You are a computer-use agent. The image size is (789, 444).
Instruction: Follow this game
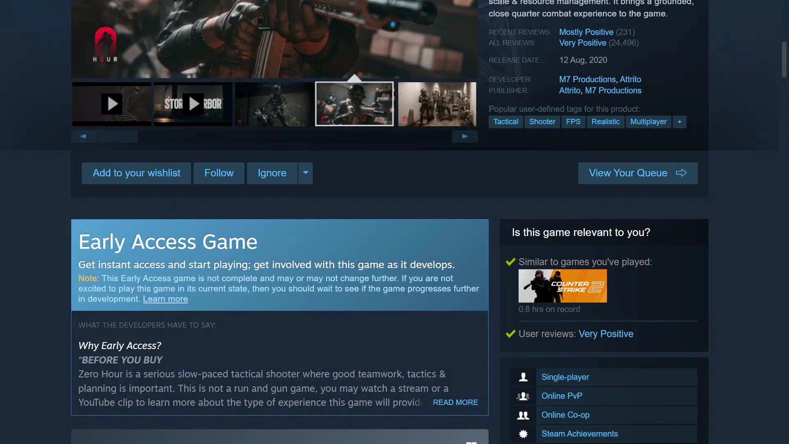pos(219,173)
